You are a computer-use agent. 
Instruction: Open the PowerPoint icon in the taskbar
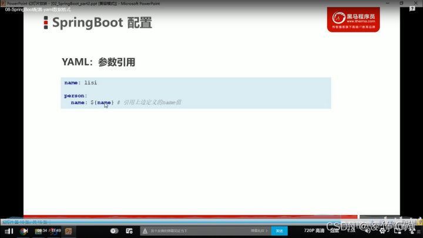coord(69,231)
